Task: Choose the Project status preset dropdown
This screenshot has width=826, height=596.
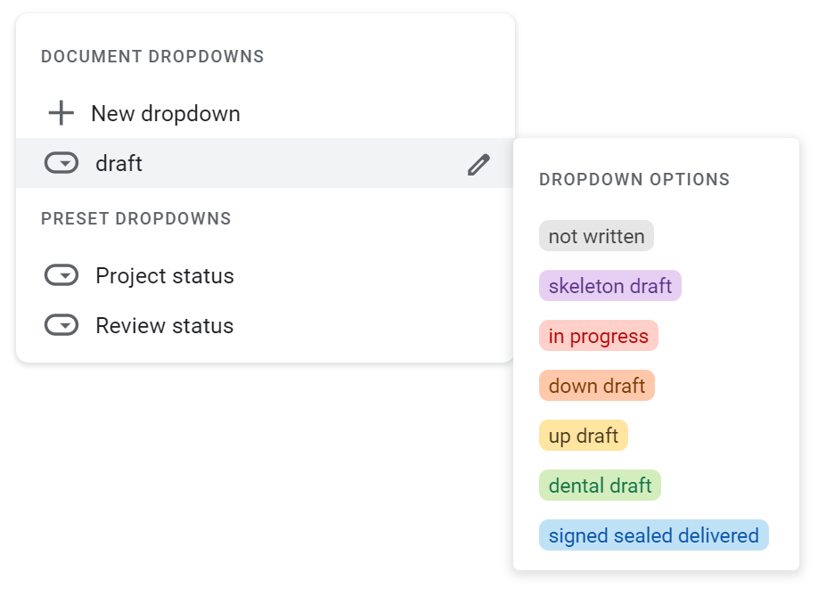Action: coord(266,275)
